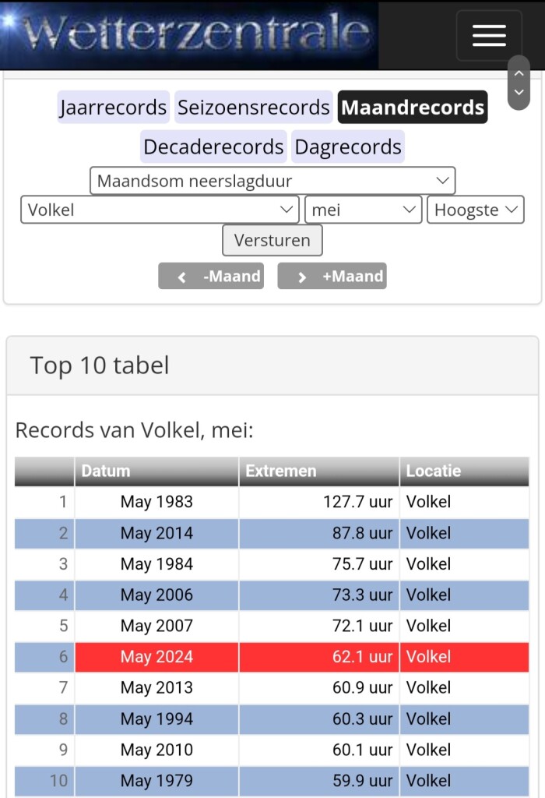Go to previous month with -Maand
The image size is (545, 798).
tap(211, 276)
